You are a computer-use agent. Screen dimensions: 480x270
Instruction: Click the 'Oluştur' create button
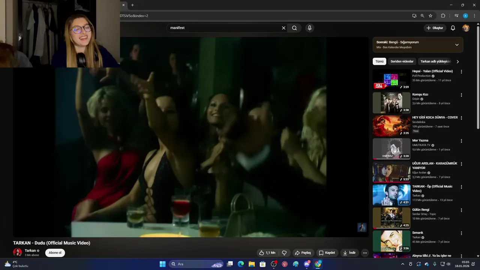pos(435,28)
